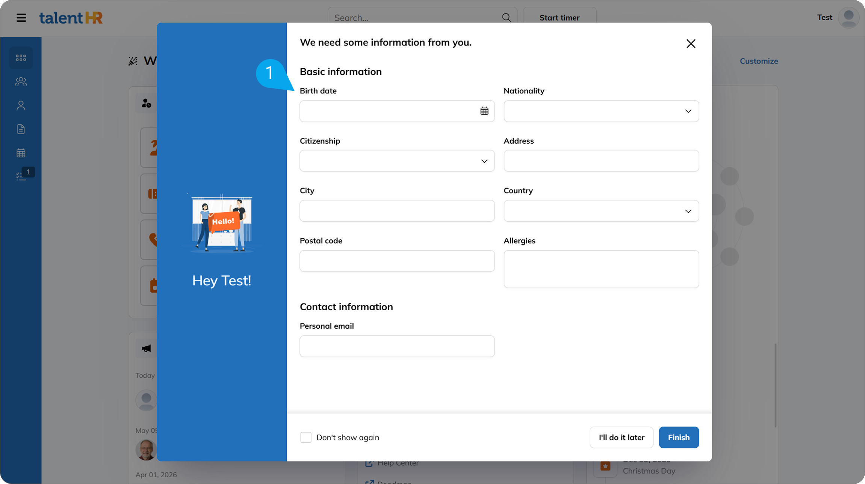Open the Birth date calendar picker icon
This screenshot has height=484, width=865.
[x=484, y=111]
